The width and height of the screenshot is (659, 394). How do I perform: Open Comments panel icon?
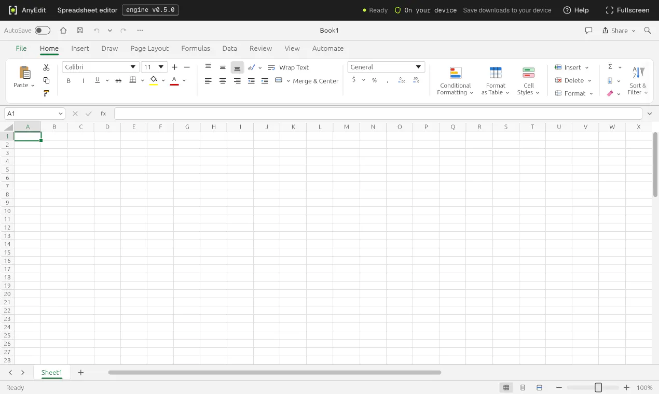588,31
